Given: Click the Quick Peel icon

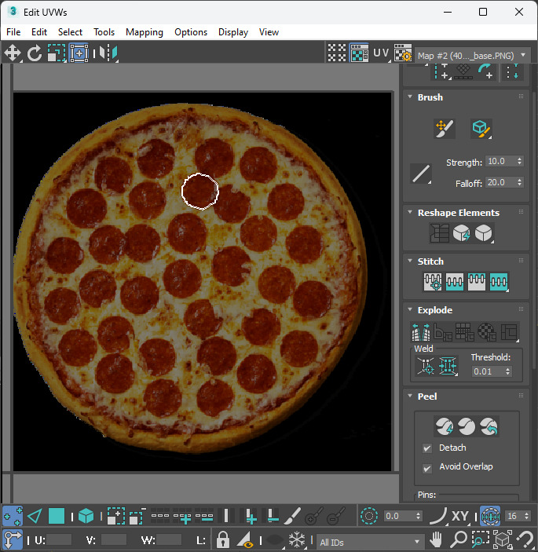Looking at the screenshot, I should (445, 426).
